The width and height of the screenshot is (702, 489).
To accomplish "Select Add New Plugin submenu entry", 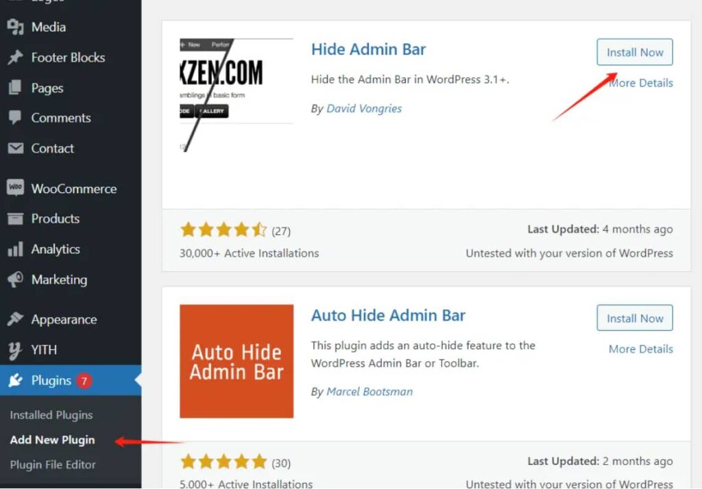I will pos(52,440).
